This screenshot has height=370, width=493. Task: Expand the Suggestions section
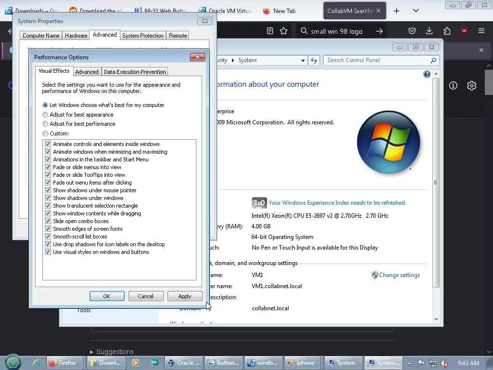click(x=112, y=351)
